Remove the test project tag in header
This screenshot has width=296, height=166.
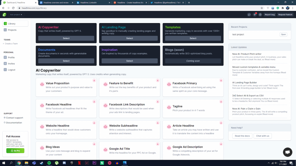(x=21, y=14)
